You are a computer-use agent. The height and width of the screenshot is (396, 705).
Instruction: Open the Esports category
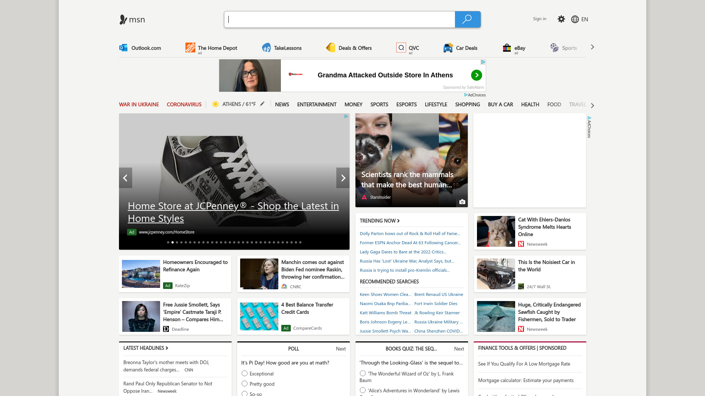(406, 104)
